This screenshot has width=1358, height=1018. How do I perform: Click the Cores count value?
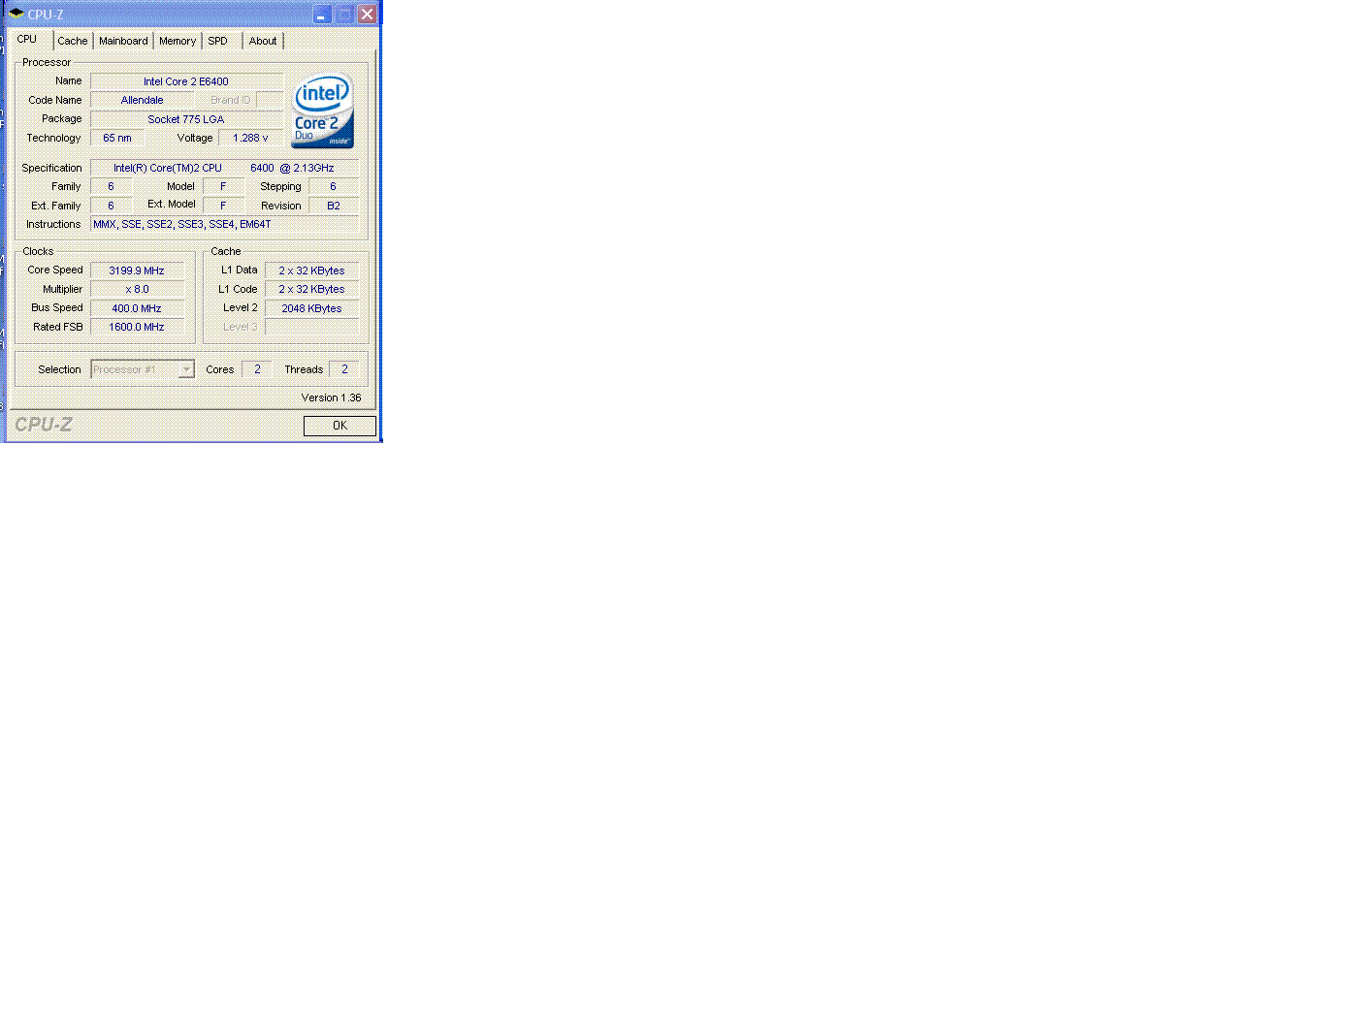click(x=257, y=369)
